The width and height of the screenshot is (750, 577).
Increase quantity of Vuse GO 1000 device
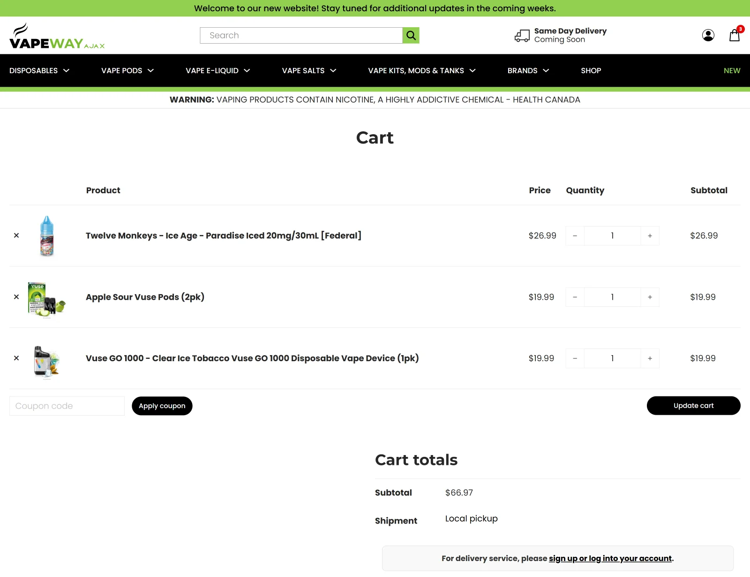click(650, 358)
